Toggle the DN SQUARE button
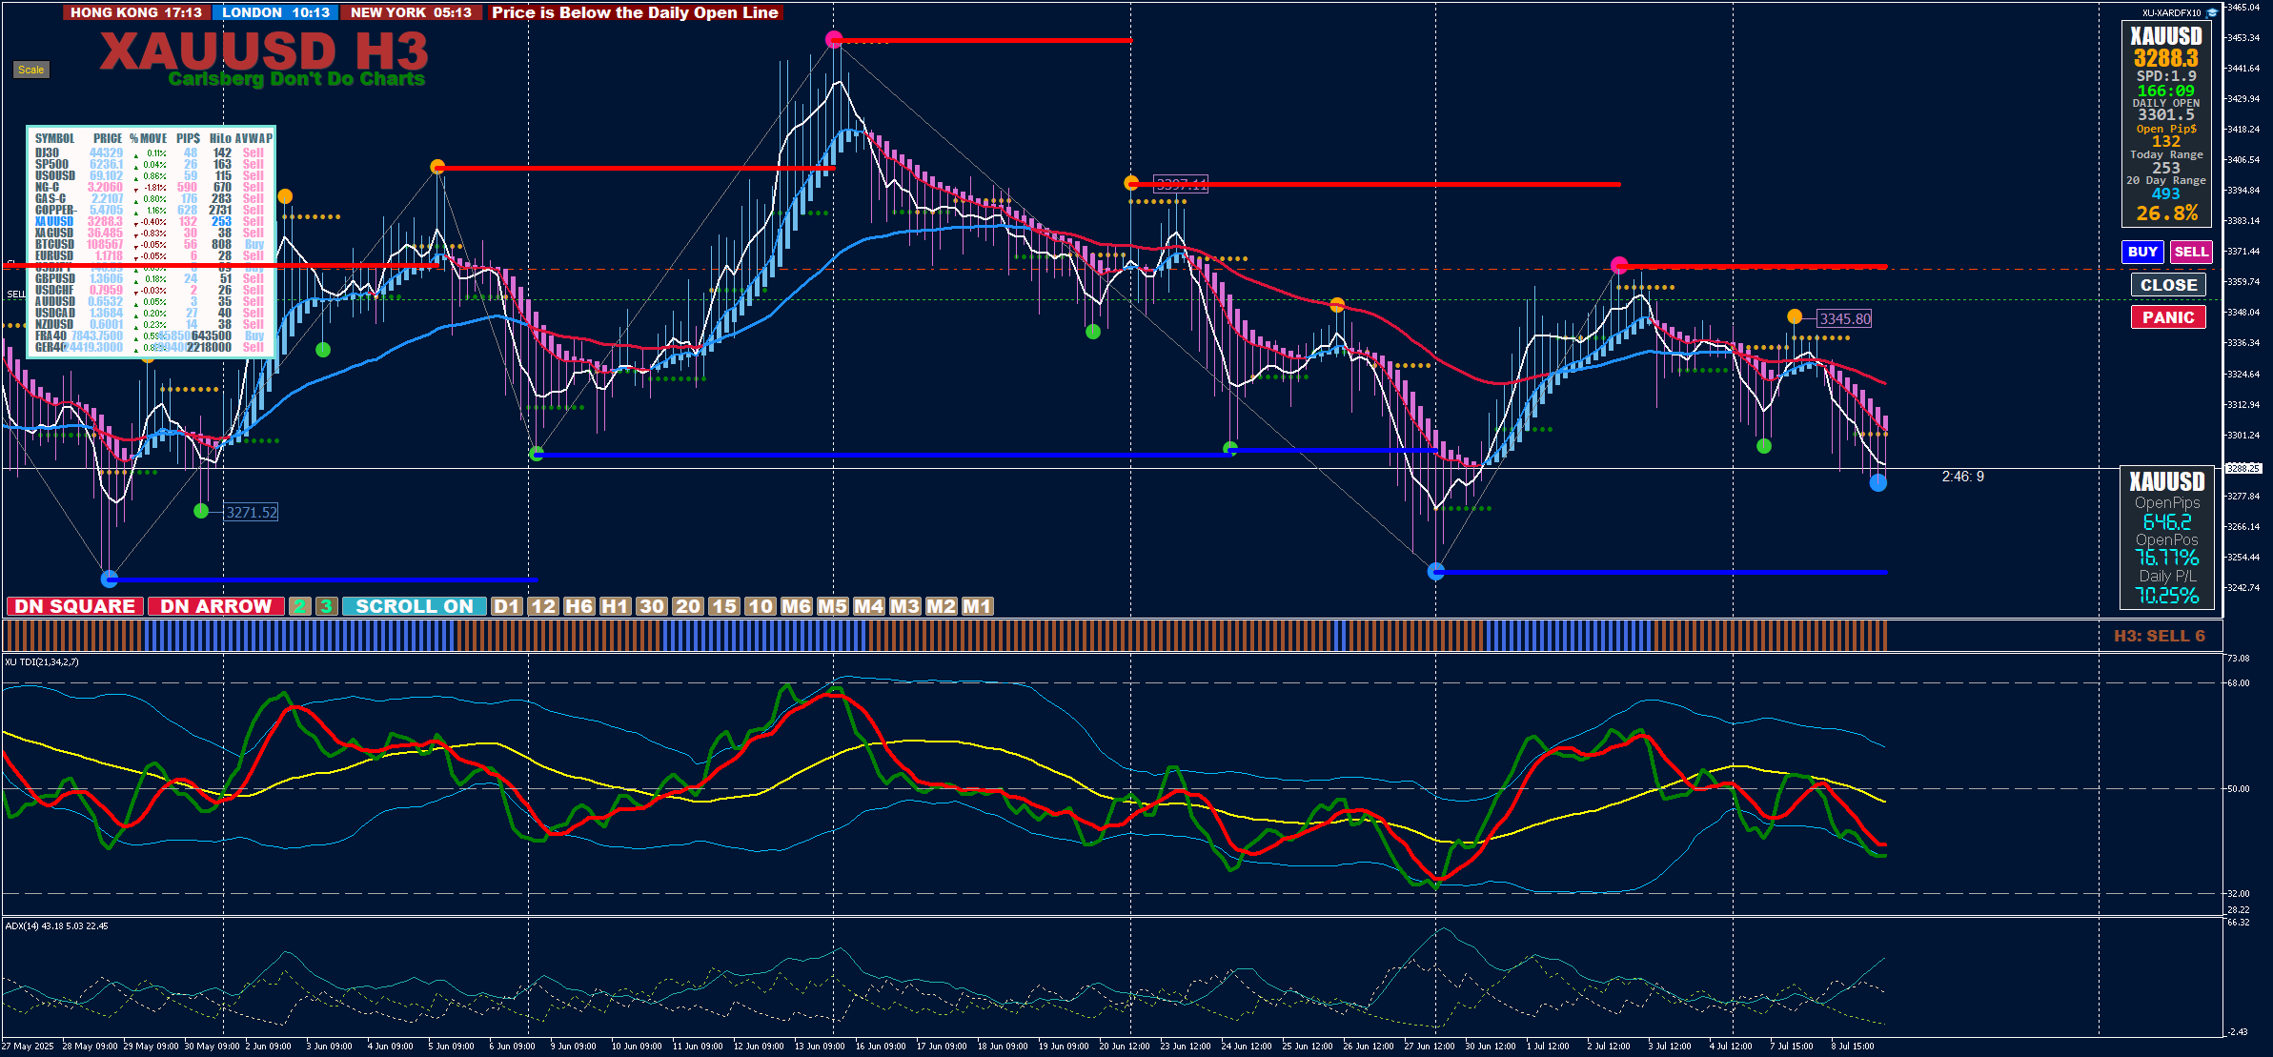Viewport: 2273px width, 1057px height. 74,606
